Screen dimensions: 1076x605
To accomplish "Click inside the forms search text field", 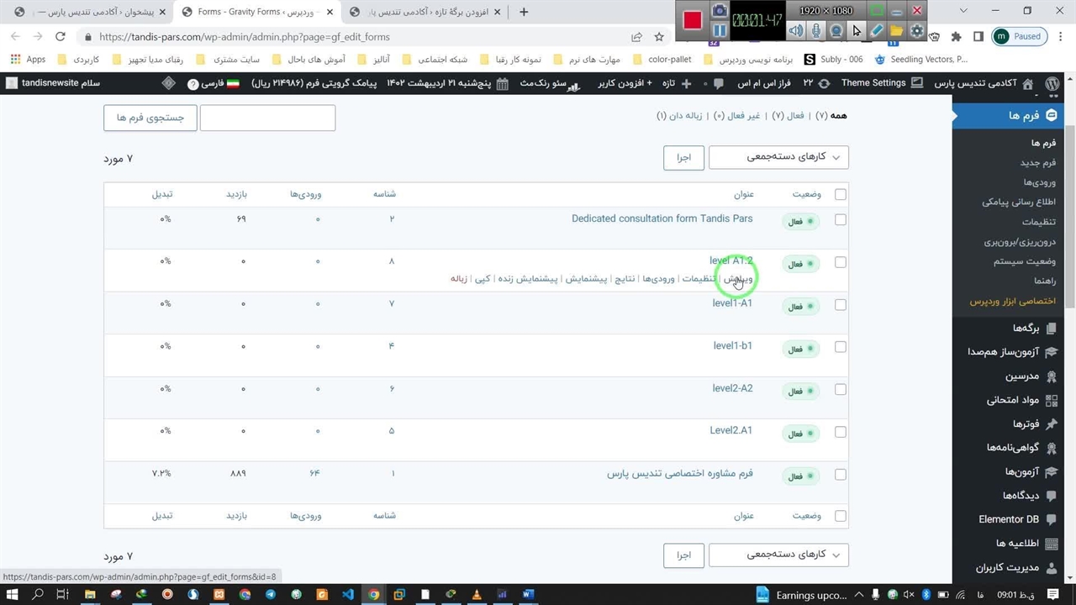I will [267, 118].
